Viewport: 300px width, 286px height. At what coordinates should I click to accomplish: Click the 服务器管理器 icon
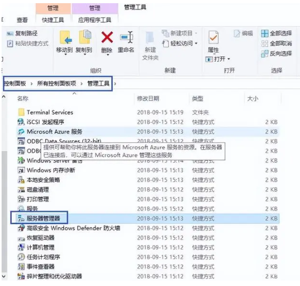(21, 218)
